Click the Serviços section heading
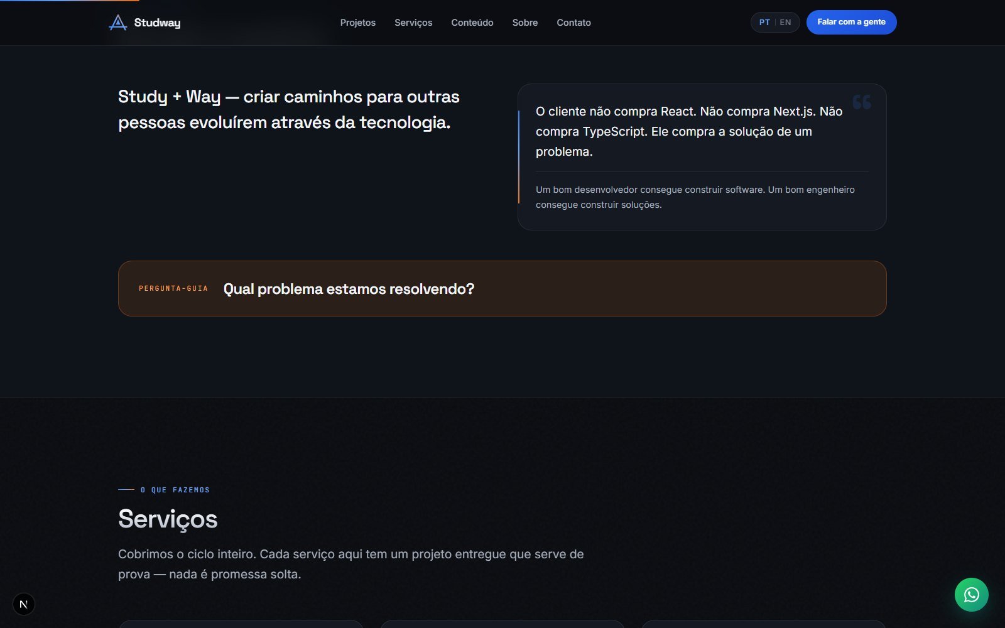Image resolution: width=1005 pixels, height=628 pixels. click(168, 519)
